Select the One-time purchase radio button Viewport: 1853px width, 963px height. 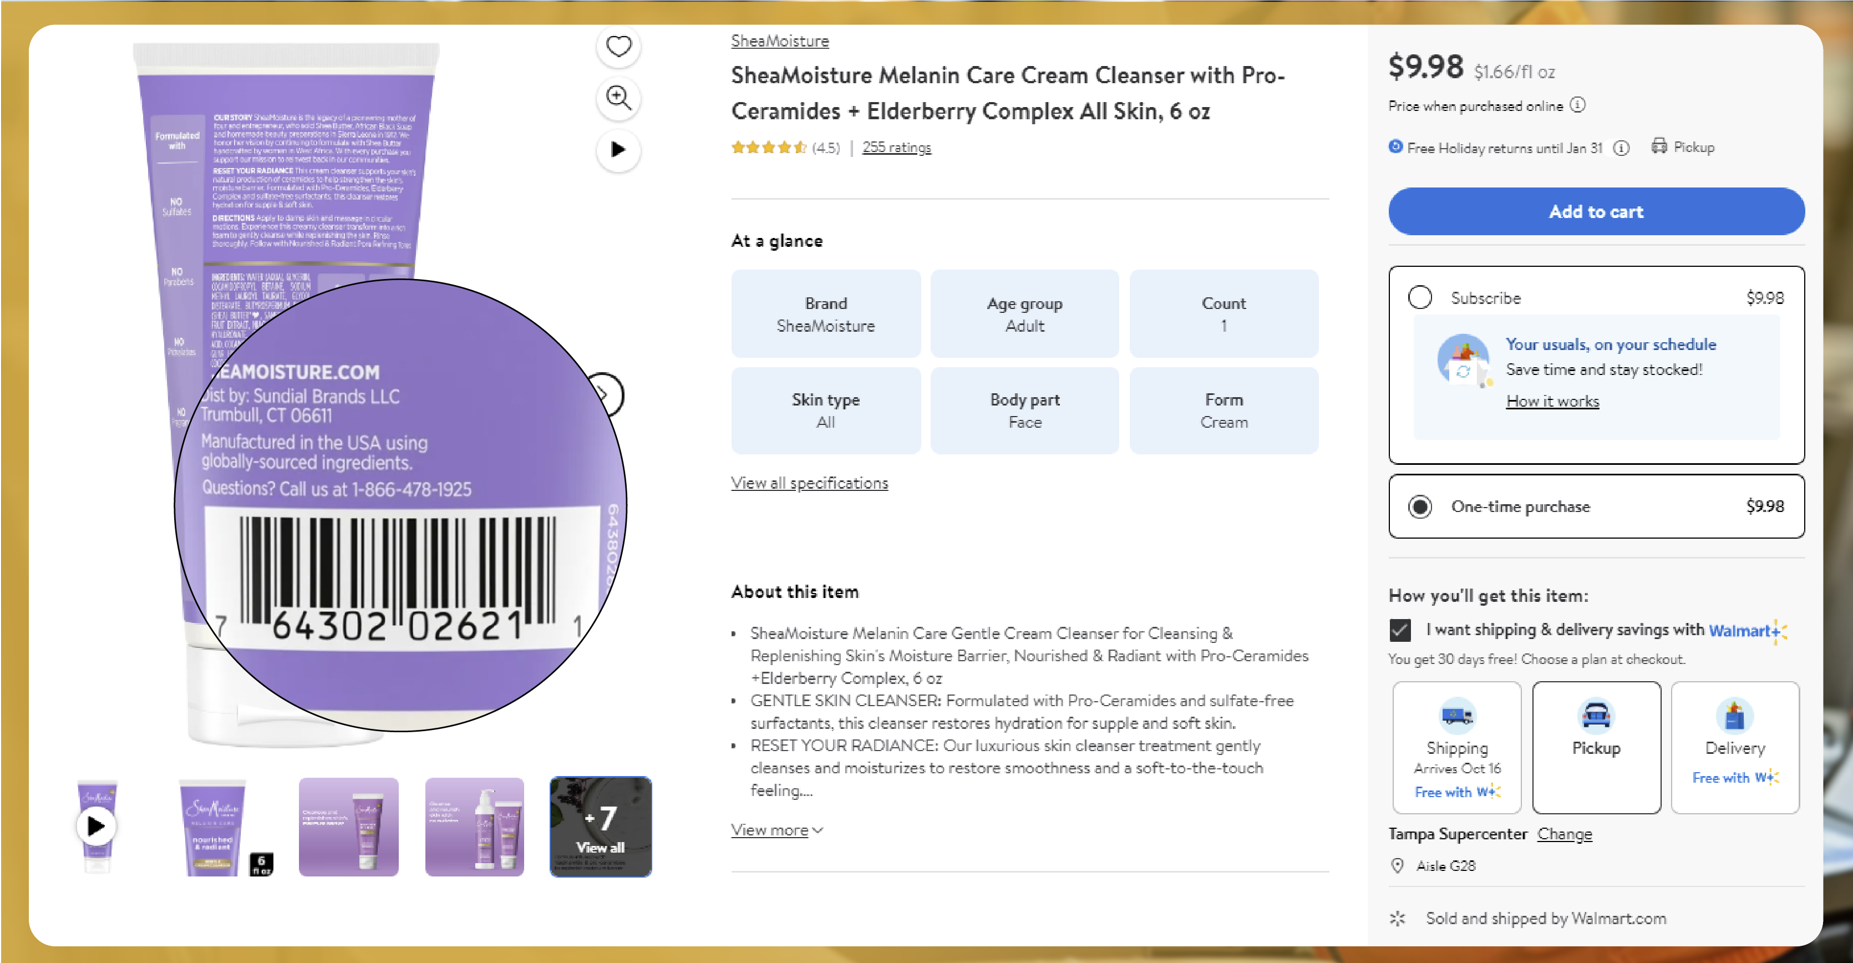pos(1422,506)
